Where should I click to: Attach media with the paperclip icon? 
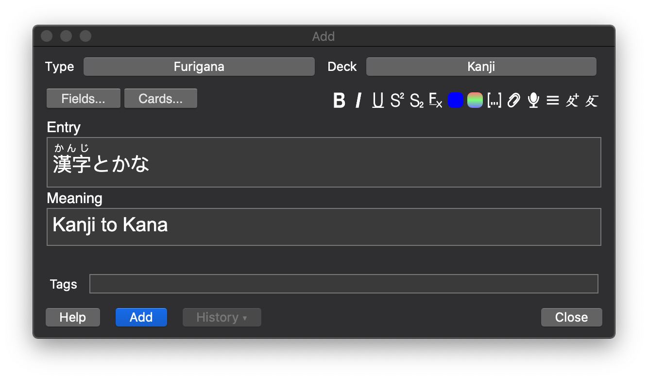click(x=513, y=101)
